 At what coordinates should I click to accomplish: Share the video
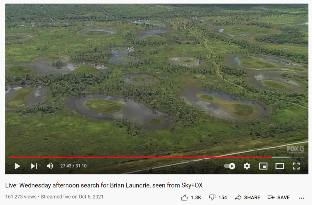[247, 197]
